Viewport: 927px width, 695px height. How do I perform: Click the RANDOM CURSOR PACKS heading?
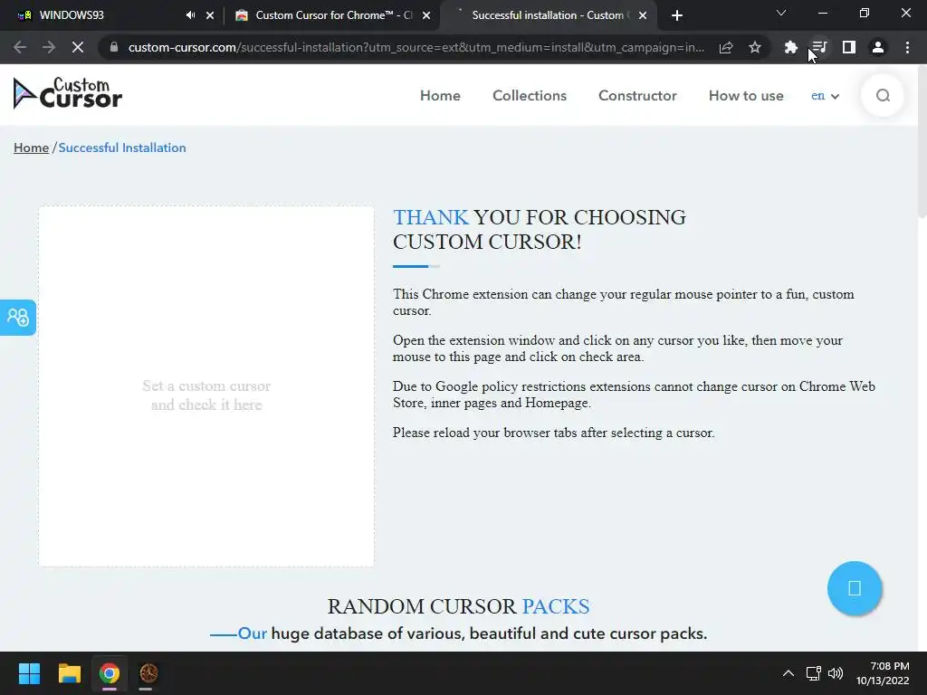click(x=458, y=606)
